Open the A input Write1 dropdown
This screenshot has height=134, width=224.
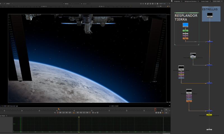[67, 4]
